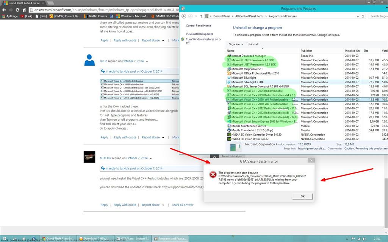388x242 pixels.
Task: Open the MELERIX profile link
Action: point(105,158)
